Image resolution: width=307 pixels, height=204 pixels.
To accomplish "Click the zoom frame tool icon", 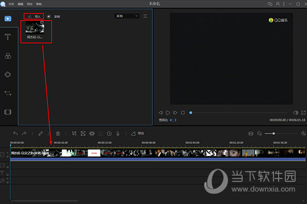I will pos(83,133).
